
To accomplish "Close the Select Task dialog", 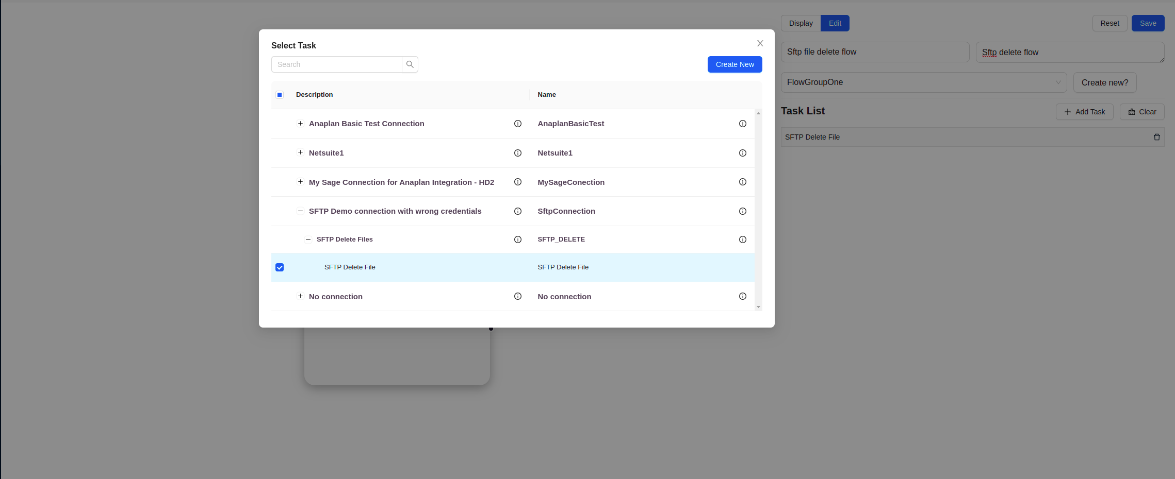I will coord(760,43).
